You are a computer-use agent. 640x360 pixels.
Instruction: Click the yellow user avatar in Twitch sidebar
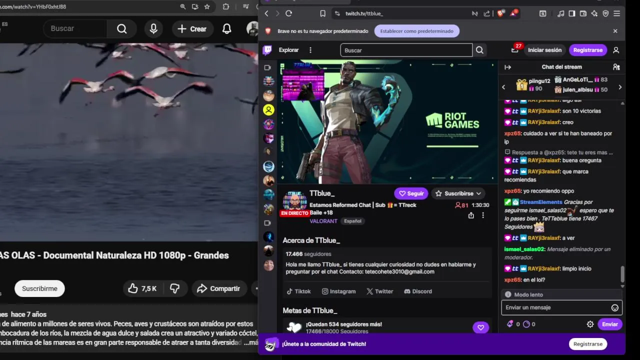pyautogui.click(x=268, y=110)
